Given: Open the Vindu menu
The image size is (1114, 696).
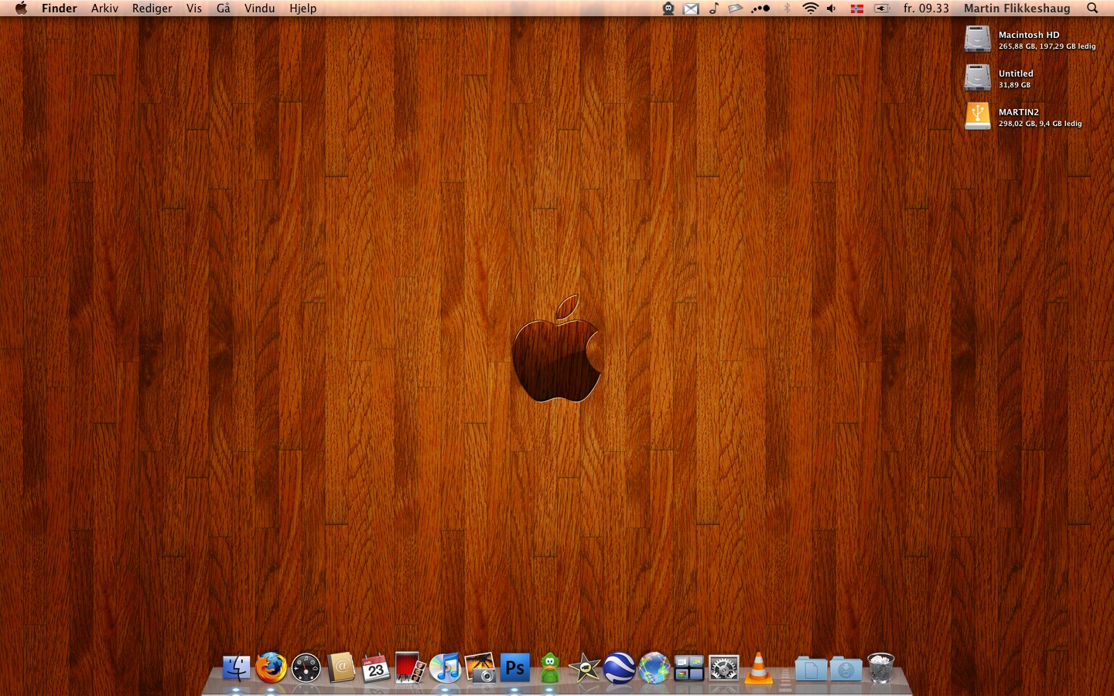Looking at the screenshot, I should tap(259, 9).
